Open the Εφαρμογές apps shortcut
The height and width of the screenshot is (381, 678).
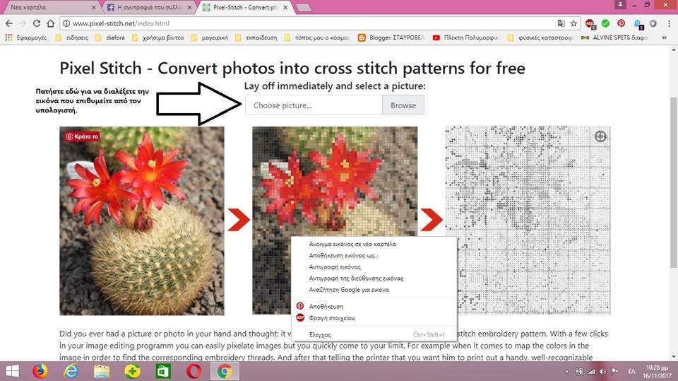tap(26, 37)
